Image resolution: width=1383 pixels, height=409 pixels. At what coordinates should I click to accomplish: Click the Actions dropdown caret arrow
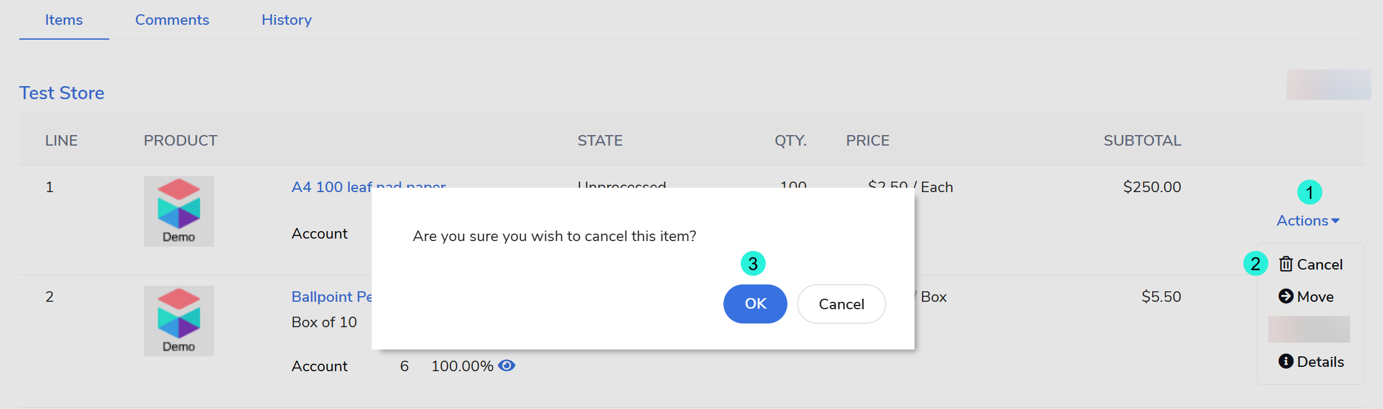pyautogui.click(x=1336, y=221)
